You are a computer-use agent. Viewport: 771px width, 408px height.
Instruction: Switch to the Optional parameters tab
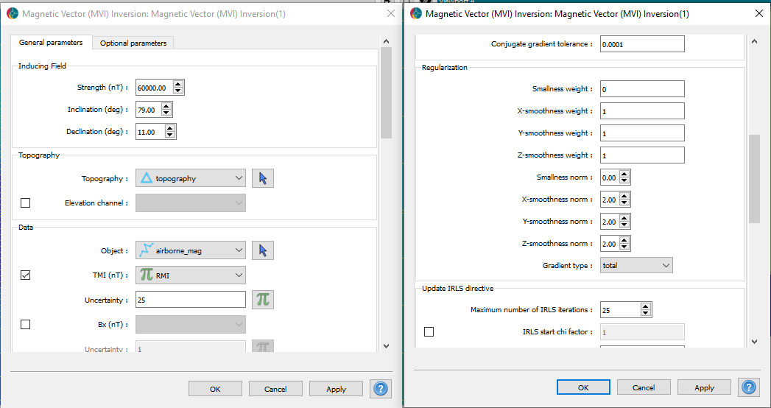[x=133, y=43]
